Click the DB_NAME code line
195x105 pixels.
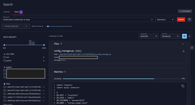point(72,103)
